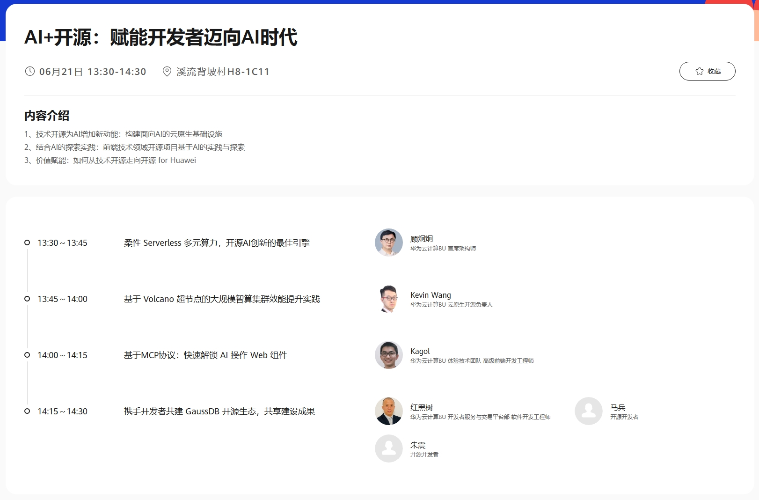Click the time 13:45 ~ 14:00

(63, 299)
